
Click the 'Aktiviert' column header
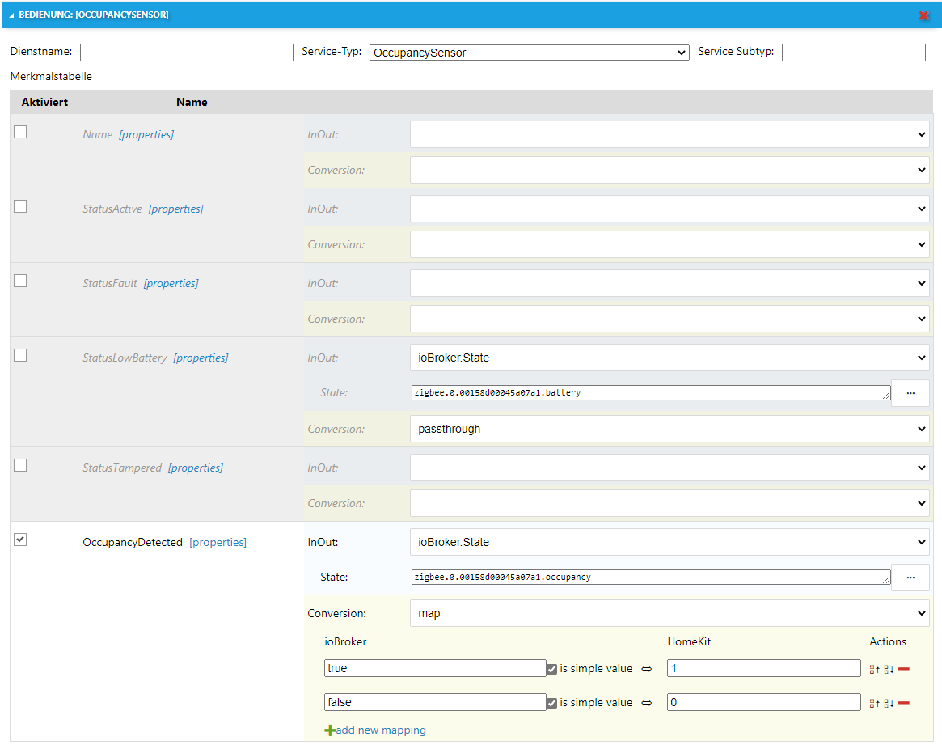click(45, 103)
